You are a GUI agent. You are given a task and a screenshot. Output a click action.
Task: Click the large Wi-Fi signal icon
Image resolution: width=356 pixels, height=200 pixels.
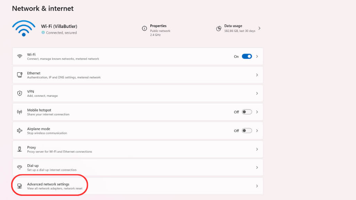(24, 28)
